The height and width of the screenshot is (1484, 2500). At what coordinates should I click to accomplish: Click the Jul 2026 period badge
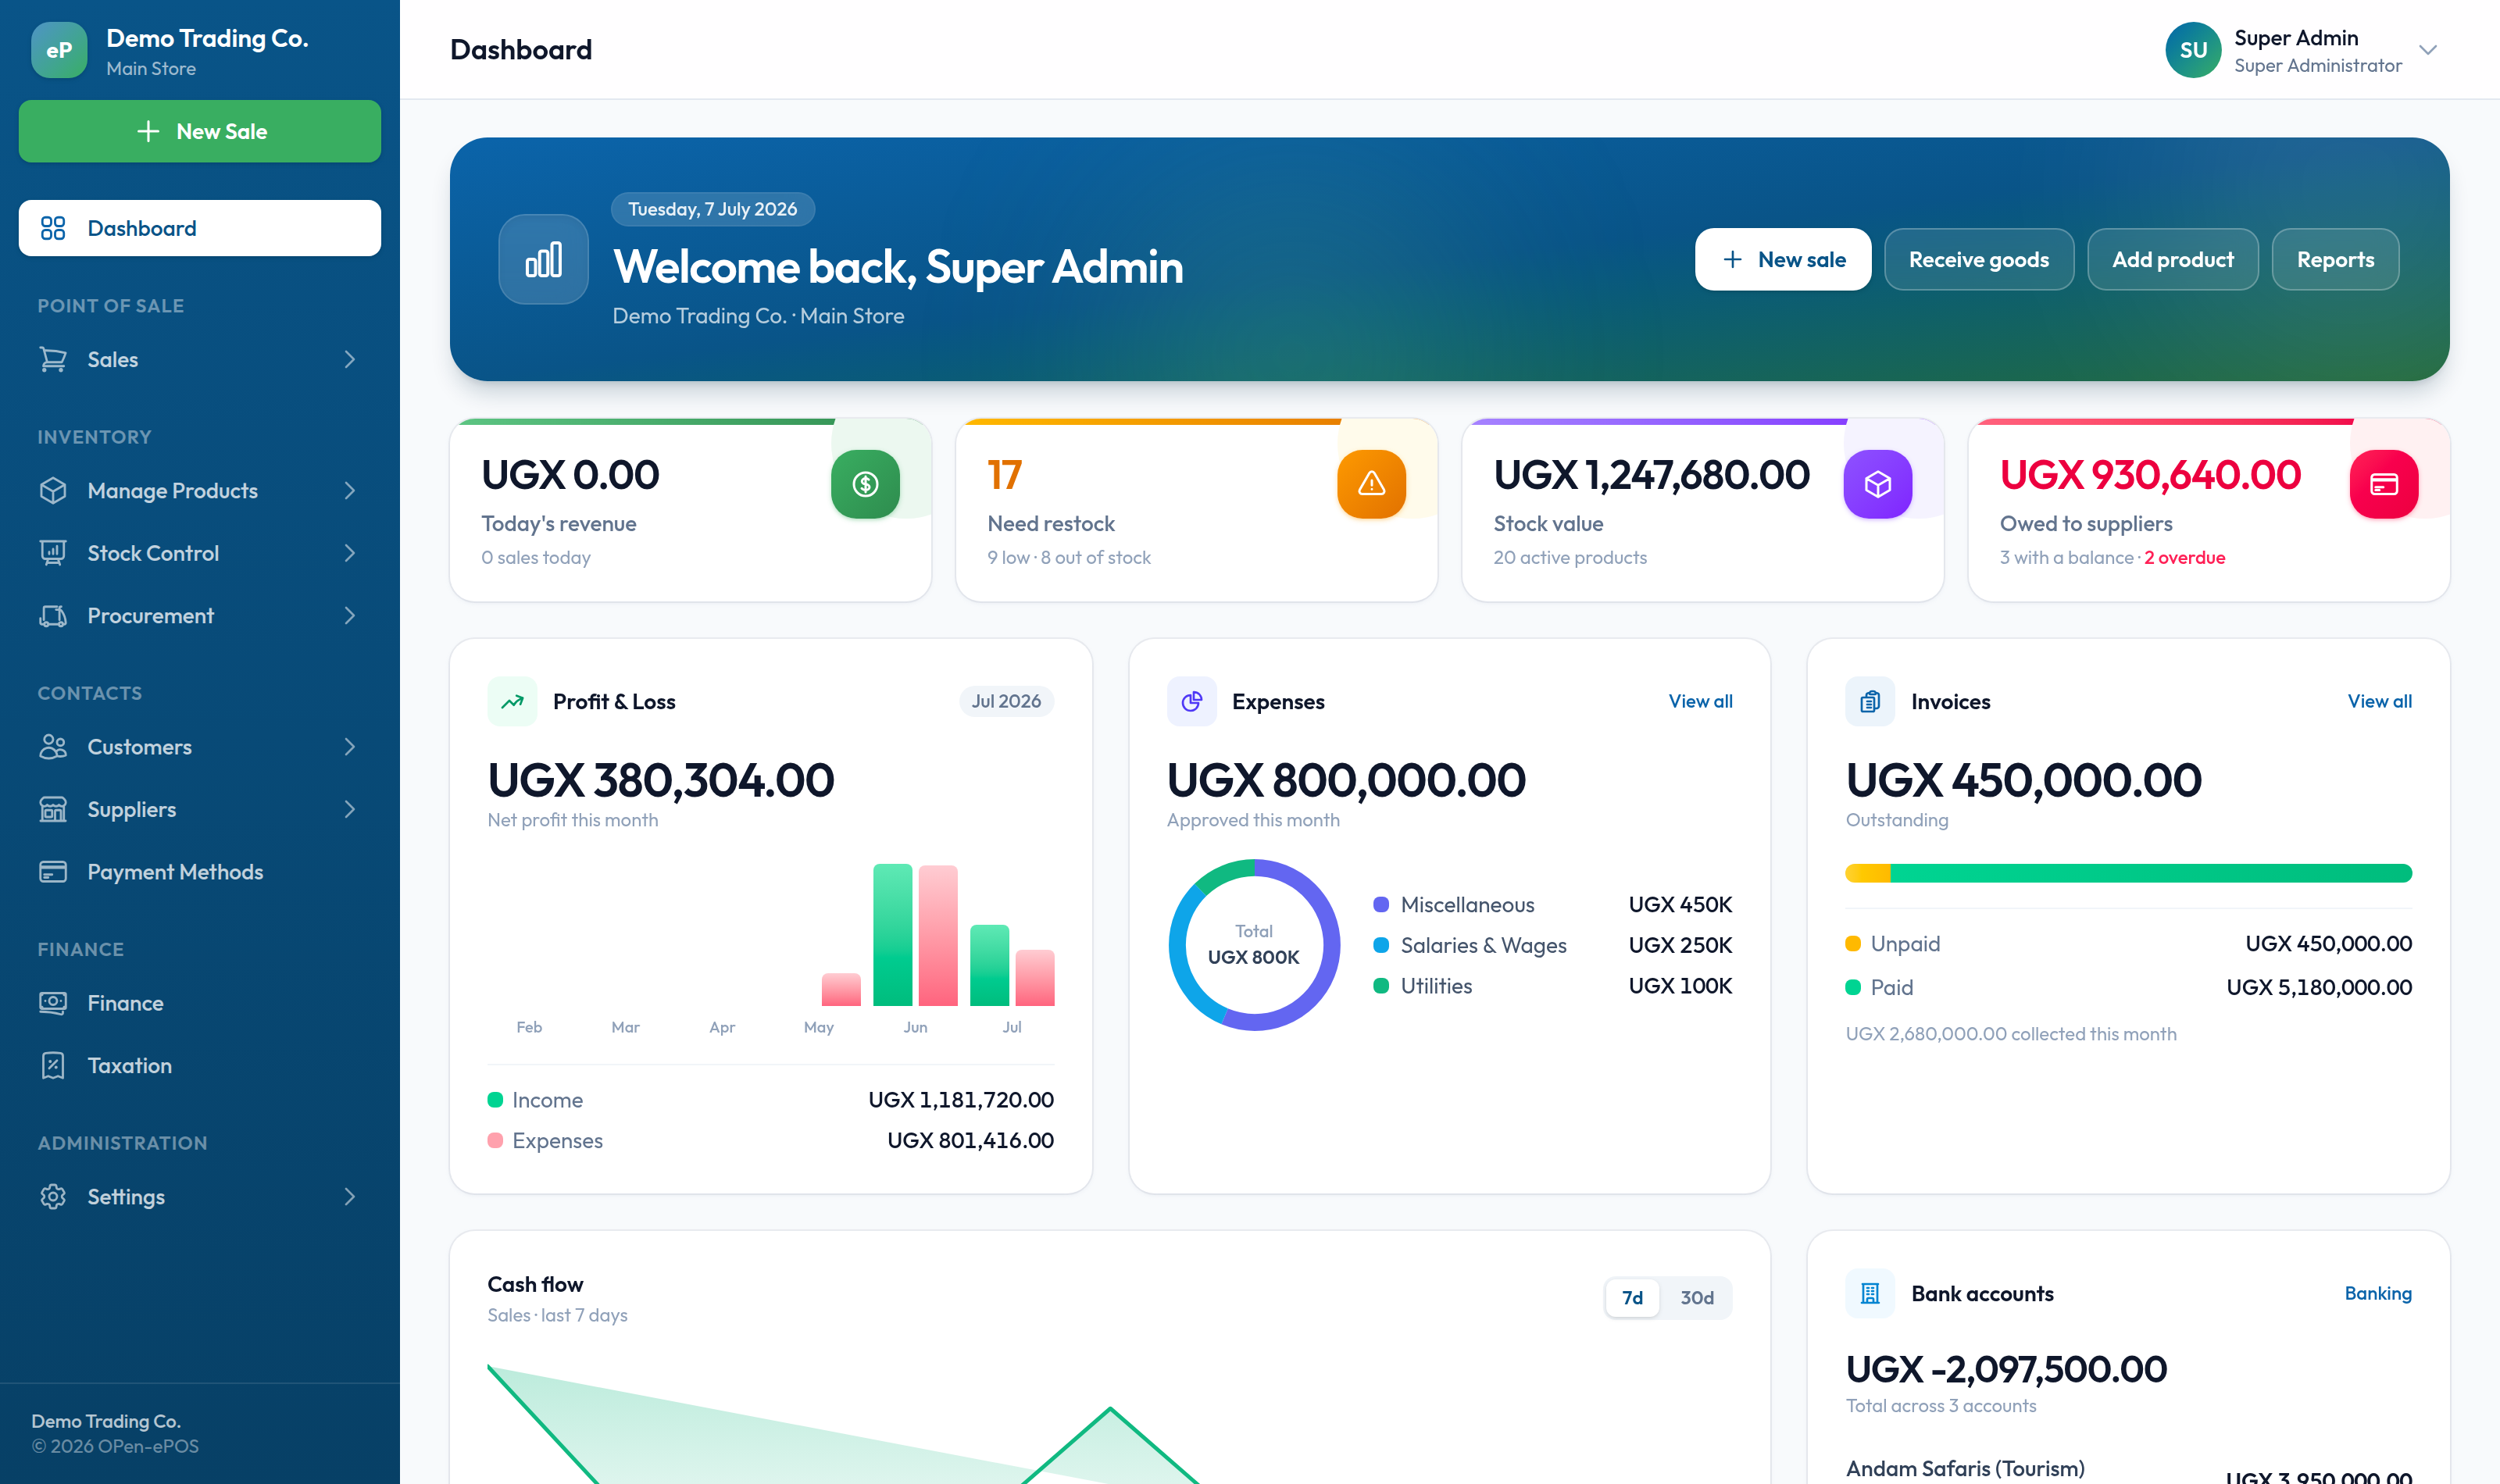(x=1006, y=701)
